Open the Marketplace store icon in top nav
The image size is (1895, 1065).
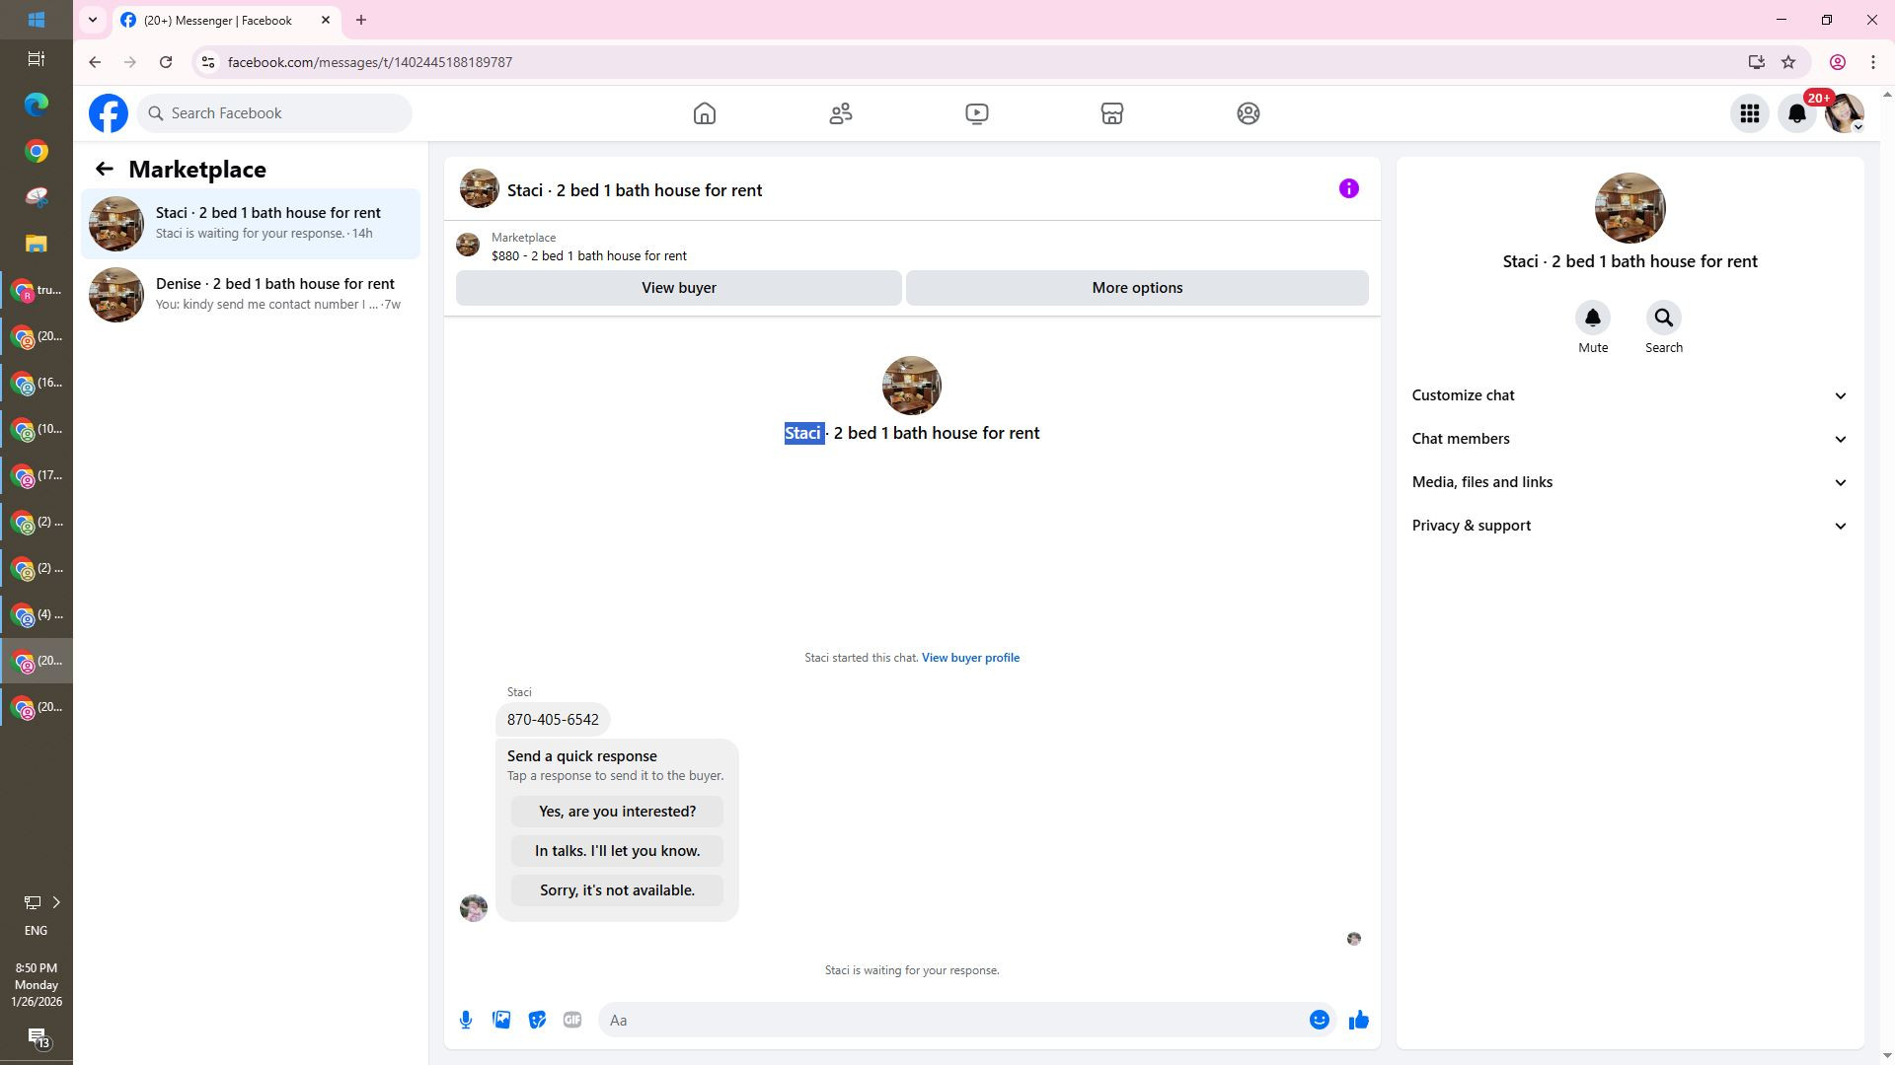pos(1112,113)
